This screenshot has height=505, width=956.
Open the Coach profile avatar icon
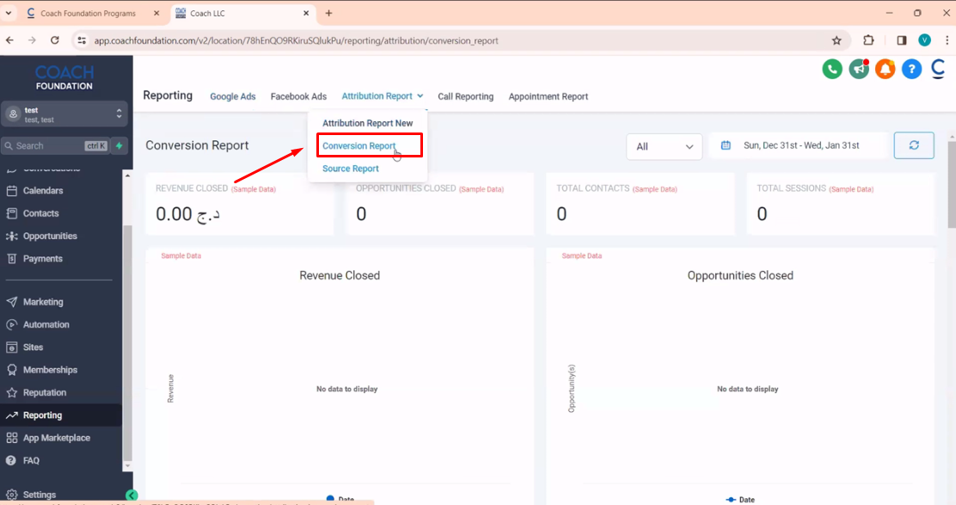coord(938,69)
